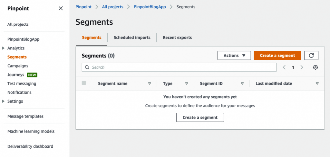Viewport: 330px width, 157px height.
Task: Click the Segment name column header
Action: click(x=112, y=83)
